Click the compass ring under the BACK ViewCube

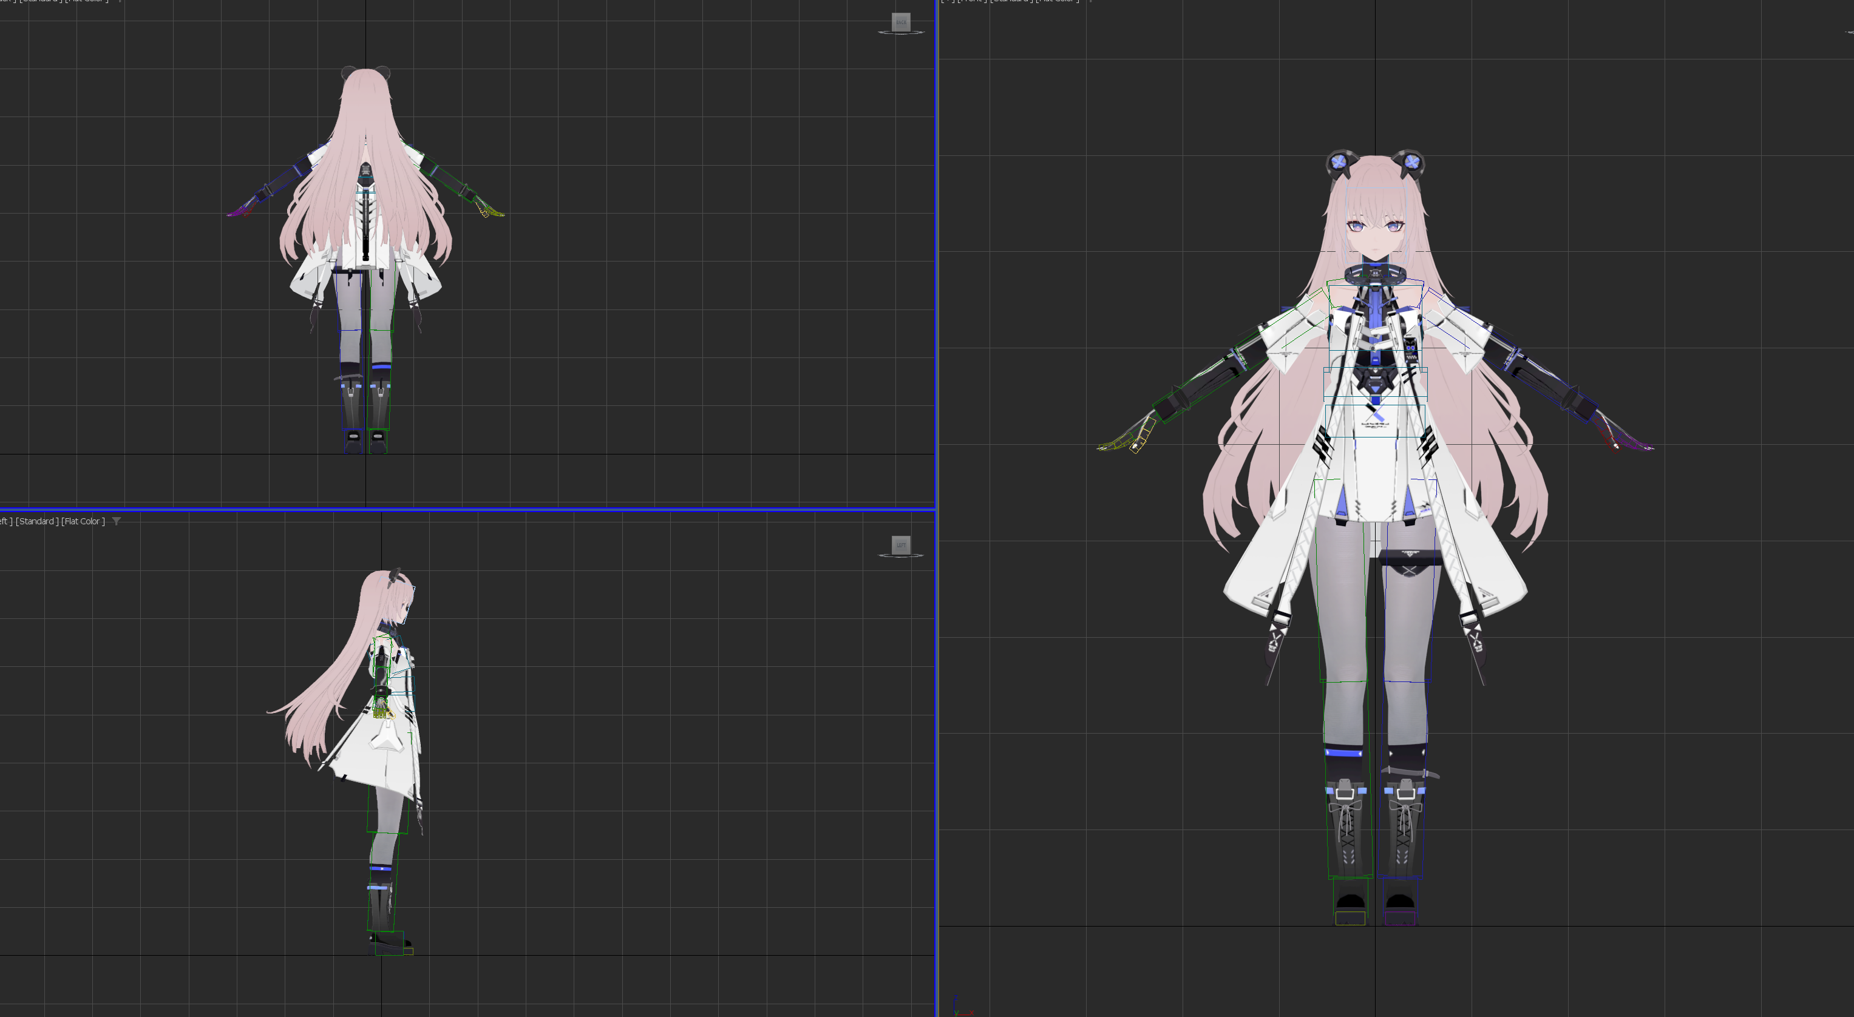pos(900,33)
